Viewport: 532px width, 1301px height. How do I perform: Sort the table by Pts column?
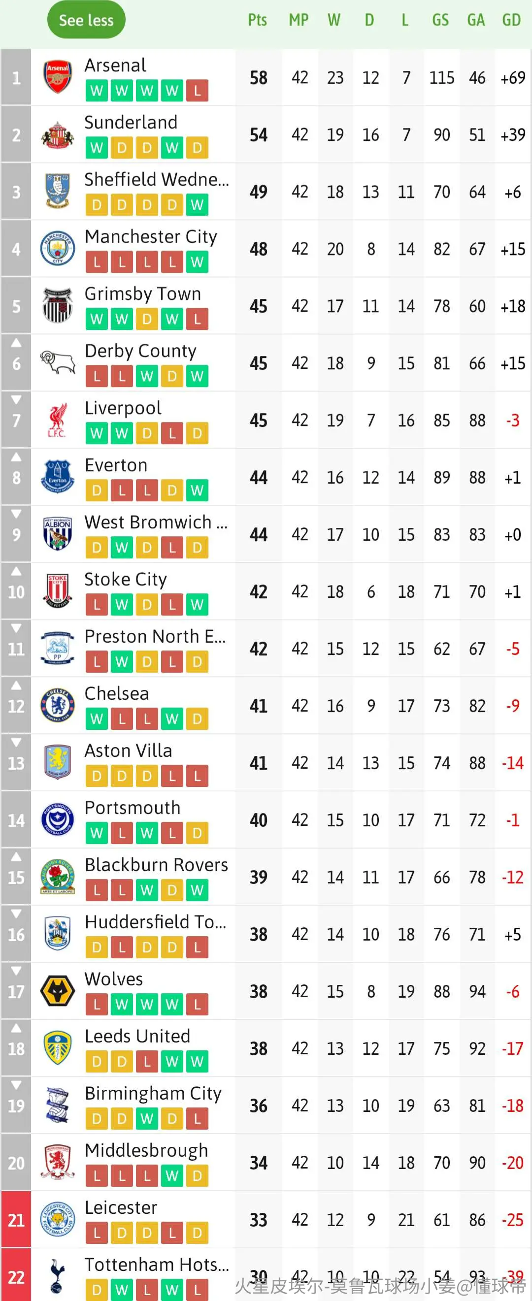pos(257,20)
